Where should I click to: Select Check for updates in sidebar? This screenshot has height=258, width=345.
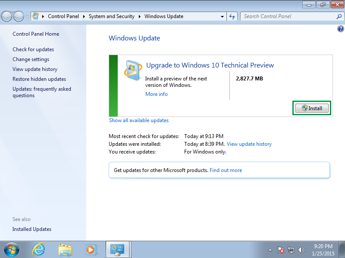pyautogui.click(x=33, y=49)
